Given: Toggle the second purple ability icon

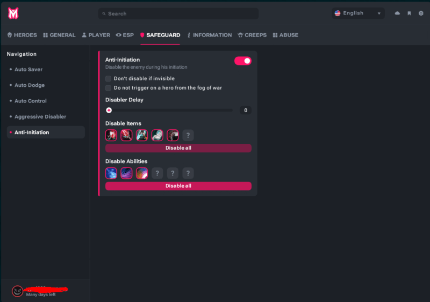Looking at the screenshot, I should tap(126, 173).
